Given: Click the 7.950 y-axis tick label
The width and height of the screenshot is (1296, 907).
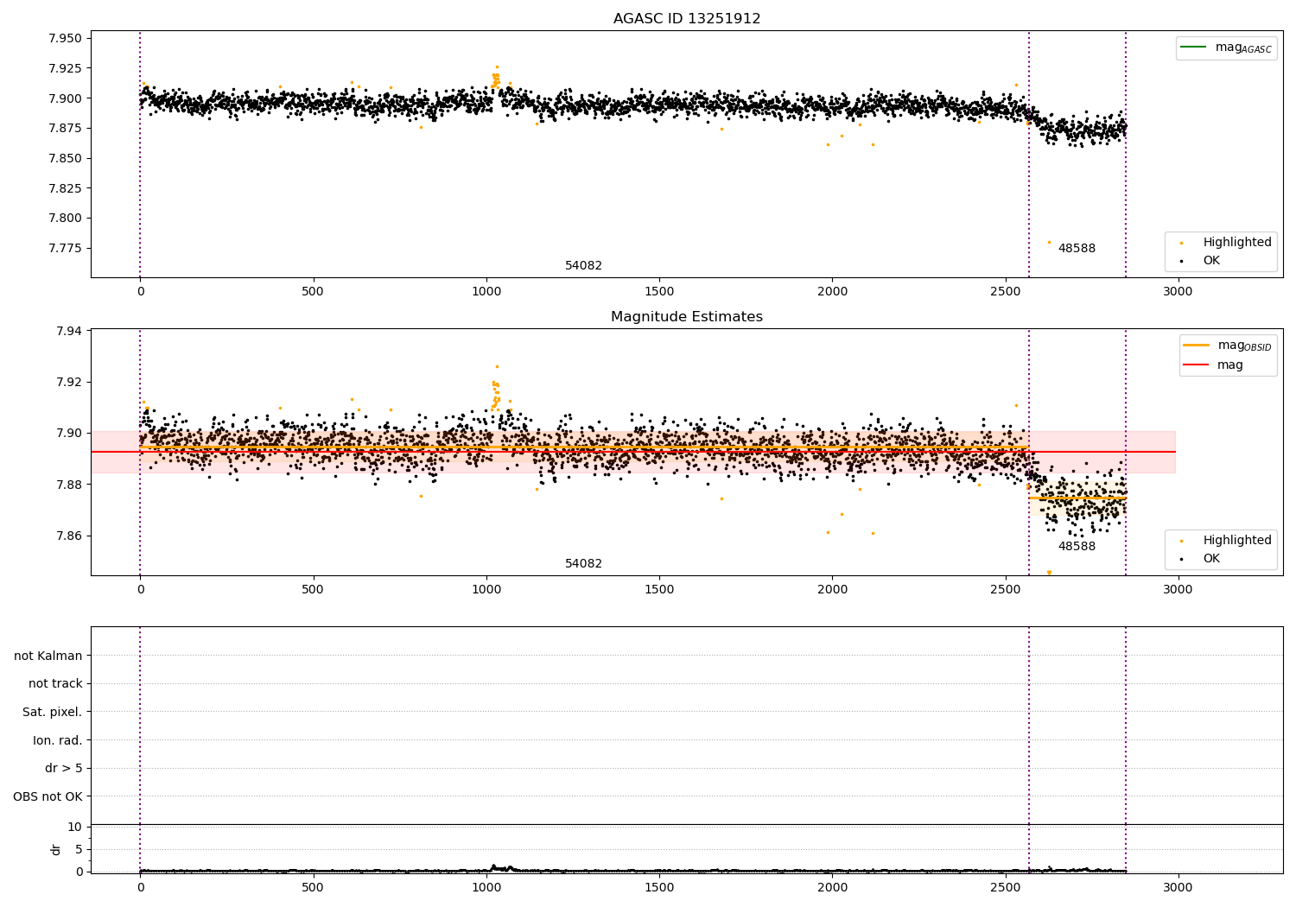Looking at the screenshot, I should point(66,39).
